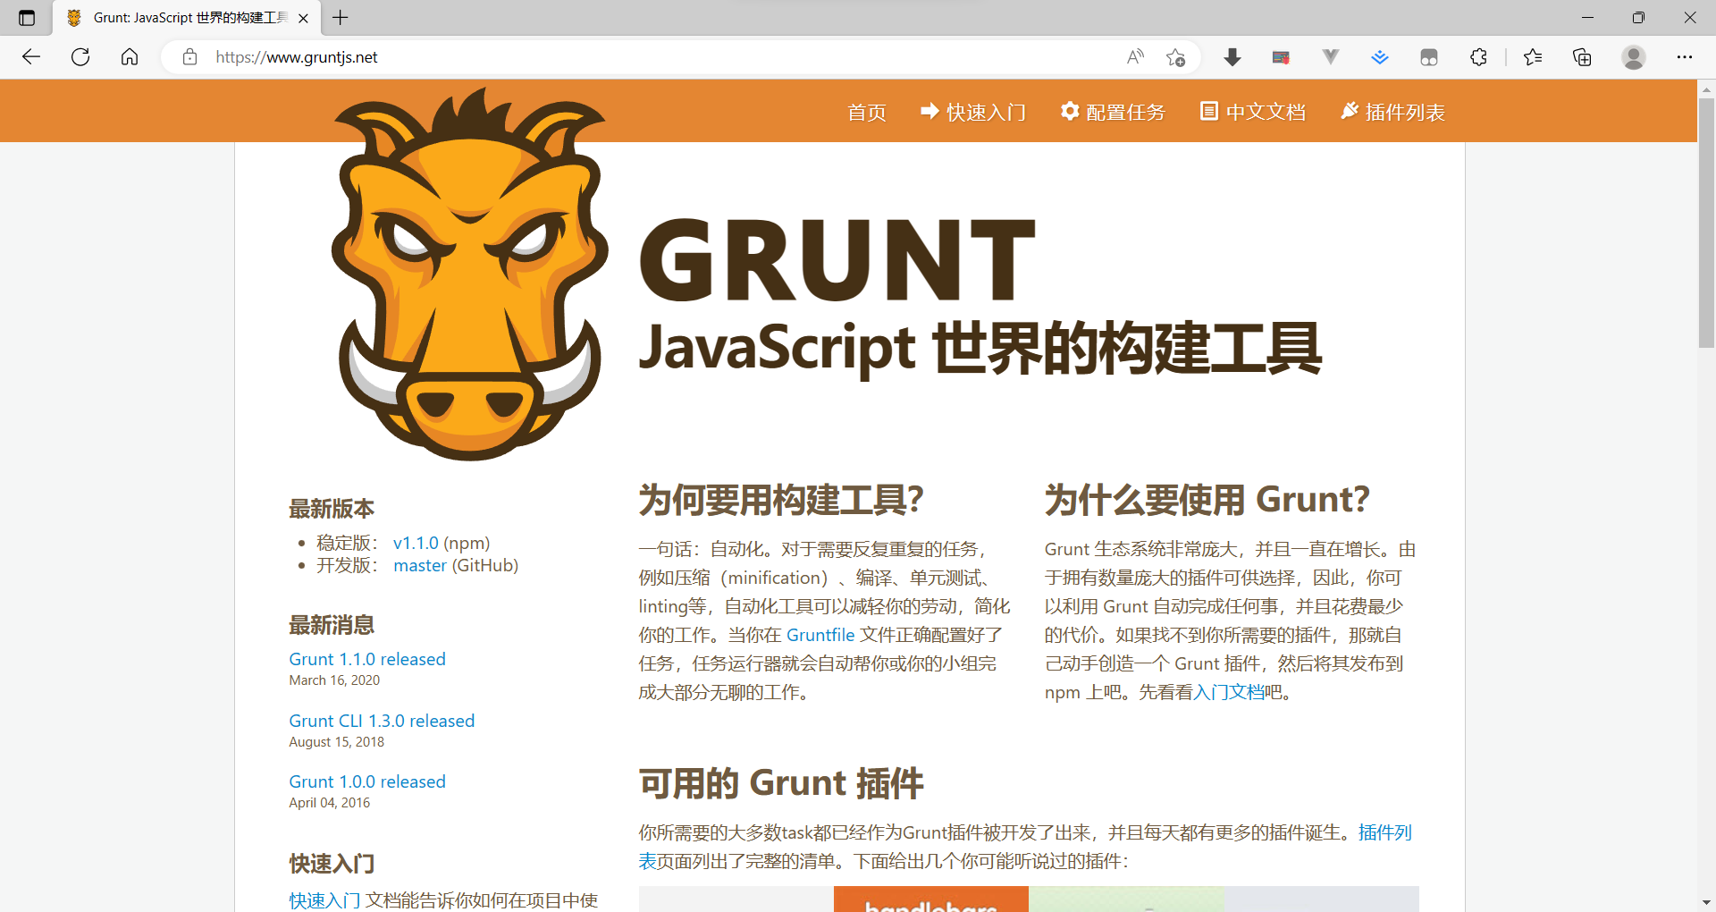The width and height of the screenshot is (1716, 912).
Task: Open the browser profile avatar
Action: 1634,56
